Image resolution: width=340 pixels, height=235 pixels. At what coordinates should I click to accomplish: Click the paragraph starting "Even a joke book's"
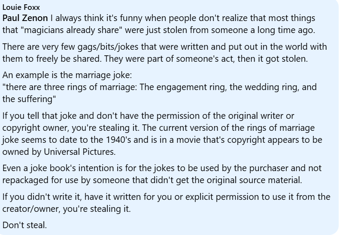[x=162, y=174]
